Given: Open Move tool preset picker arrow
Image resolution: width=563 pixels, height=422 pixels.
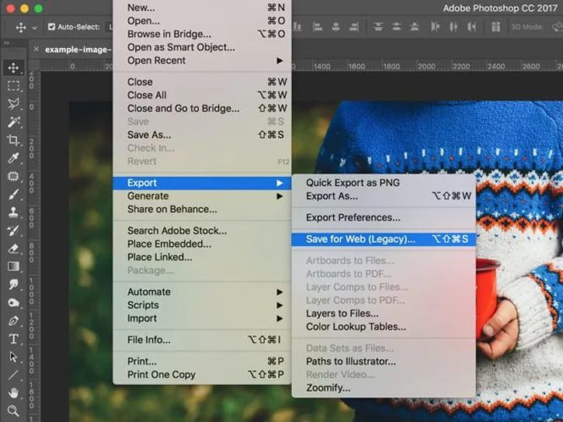Looking at the screenshot, I should 35,28.
